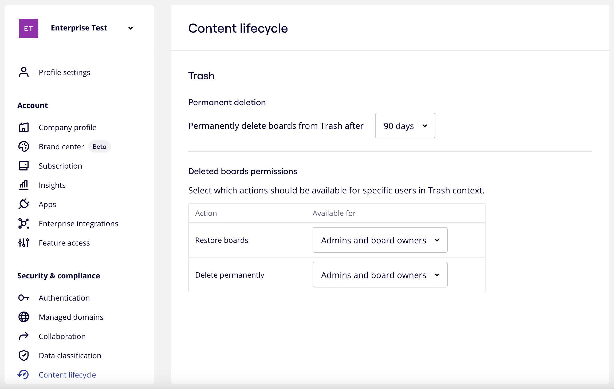Viewport: 614px width, 389px height.
Task: Click the Beta badge next to Brand center
Action: (100, 146)
